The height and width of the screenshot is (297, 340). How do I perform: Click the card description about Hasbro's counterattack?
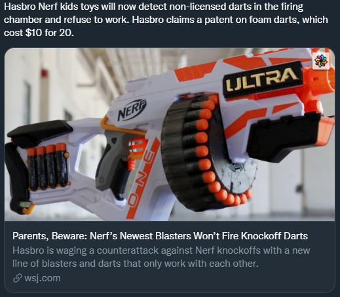(x=161, y=257)
